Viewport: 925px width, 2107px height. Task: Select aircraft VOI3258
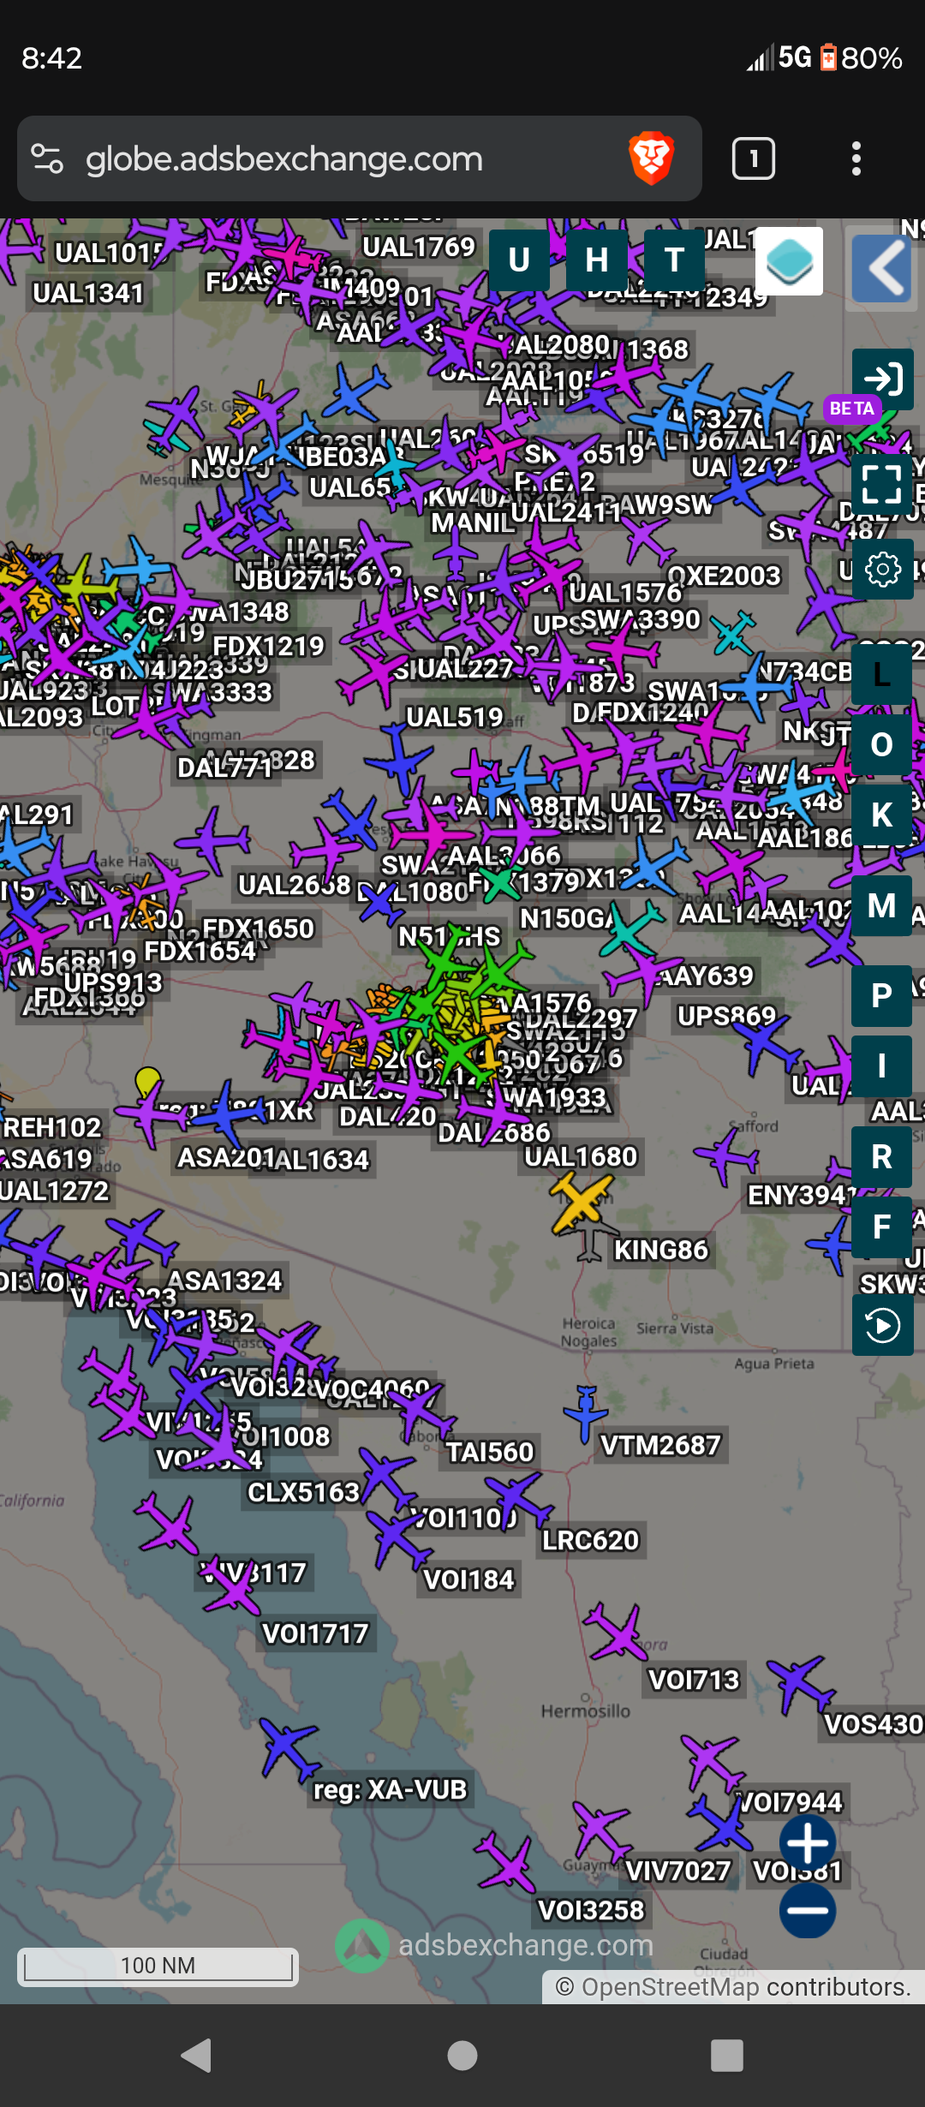[507, 1861]
